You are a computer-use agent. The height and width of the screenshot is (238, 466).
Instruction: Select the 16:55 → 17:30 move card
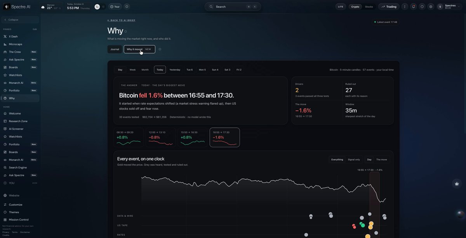225,137
